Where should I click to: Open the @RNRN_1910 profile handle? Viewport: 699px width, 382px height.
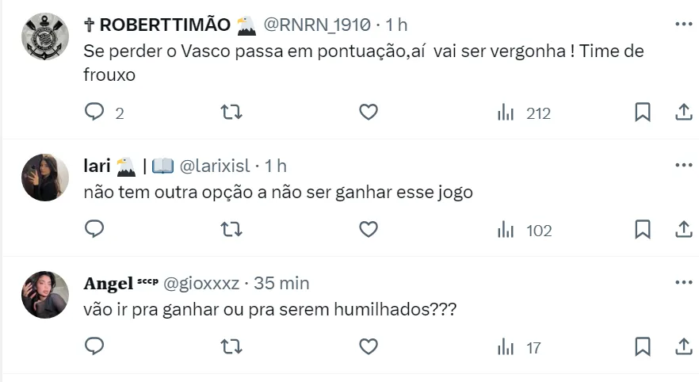(x=316, y=25)
